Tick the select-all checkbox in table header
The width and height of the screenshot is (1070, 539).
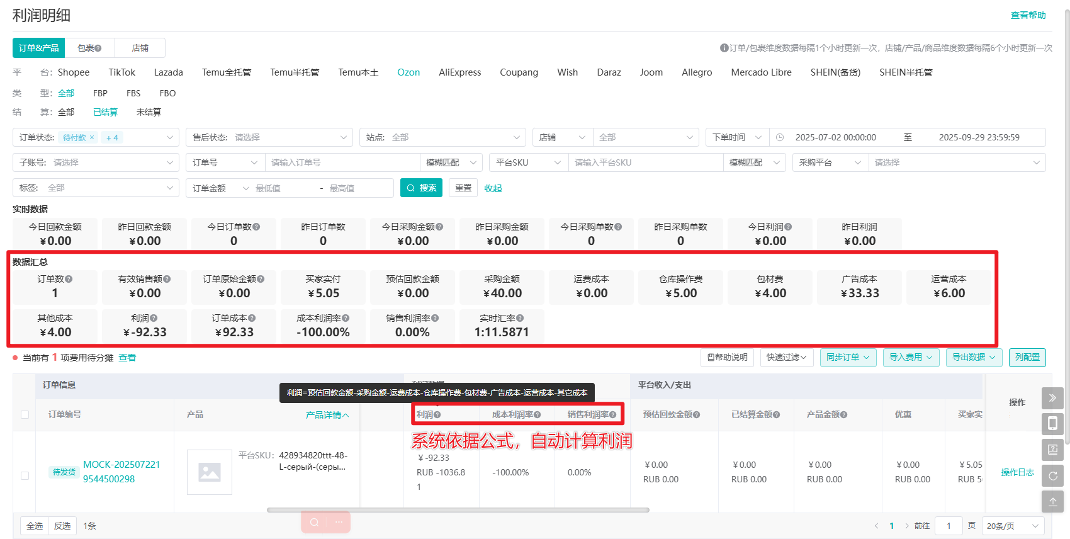pyautogui.click(x=25, y=414)
